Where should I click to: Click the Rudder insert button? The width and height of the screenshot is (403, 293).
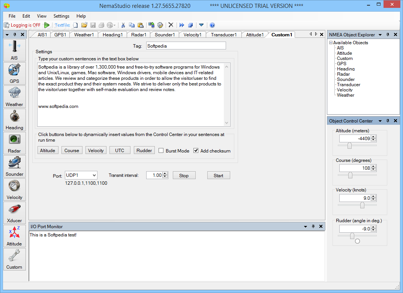click(144, 150)
